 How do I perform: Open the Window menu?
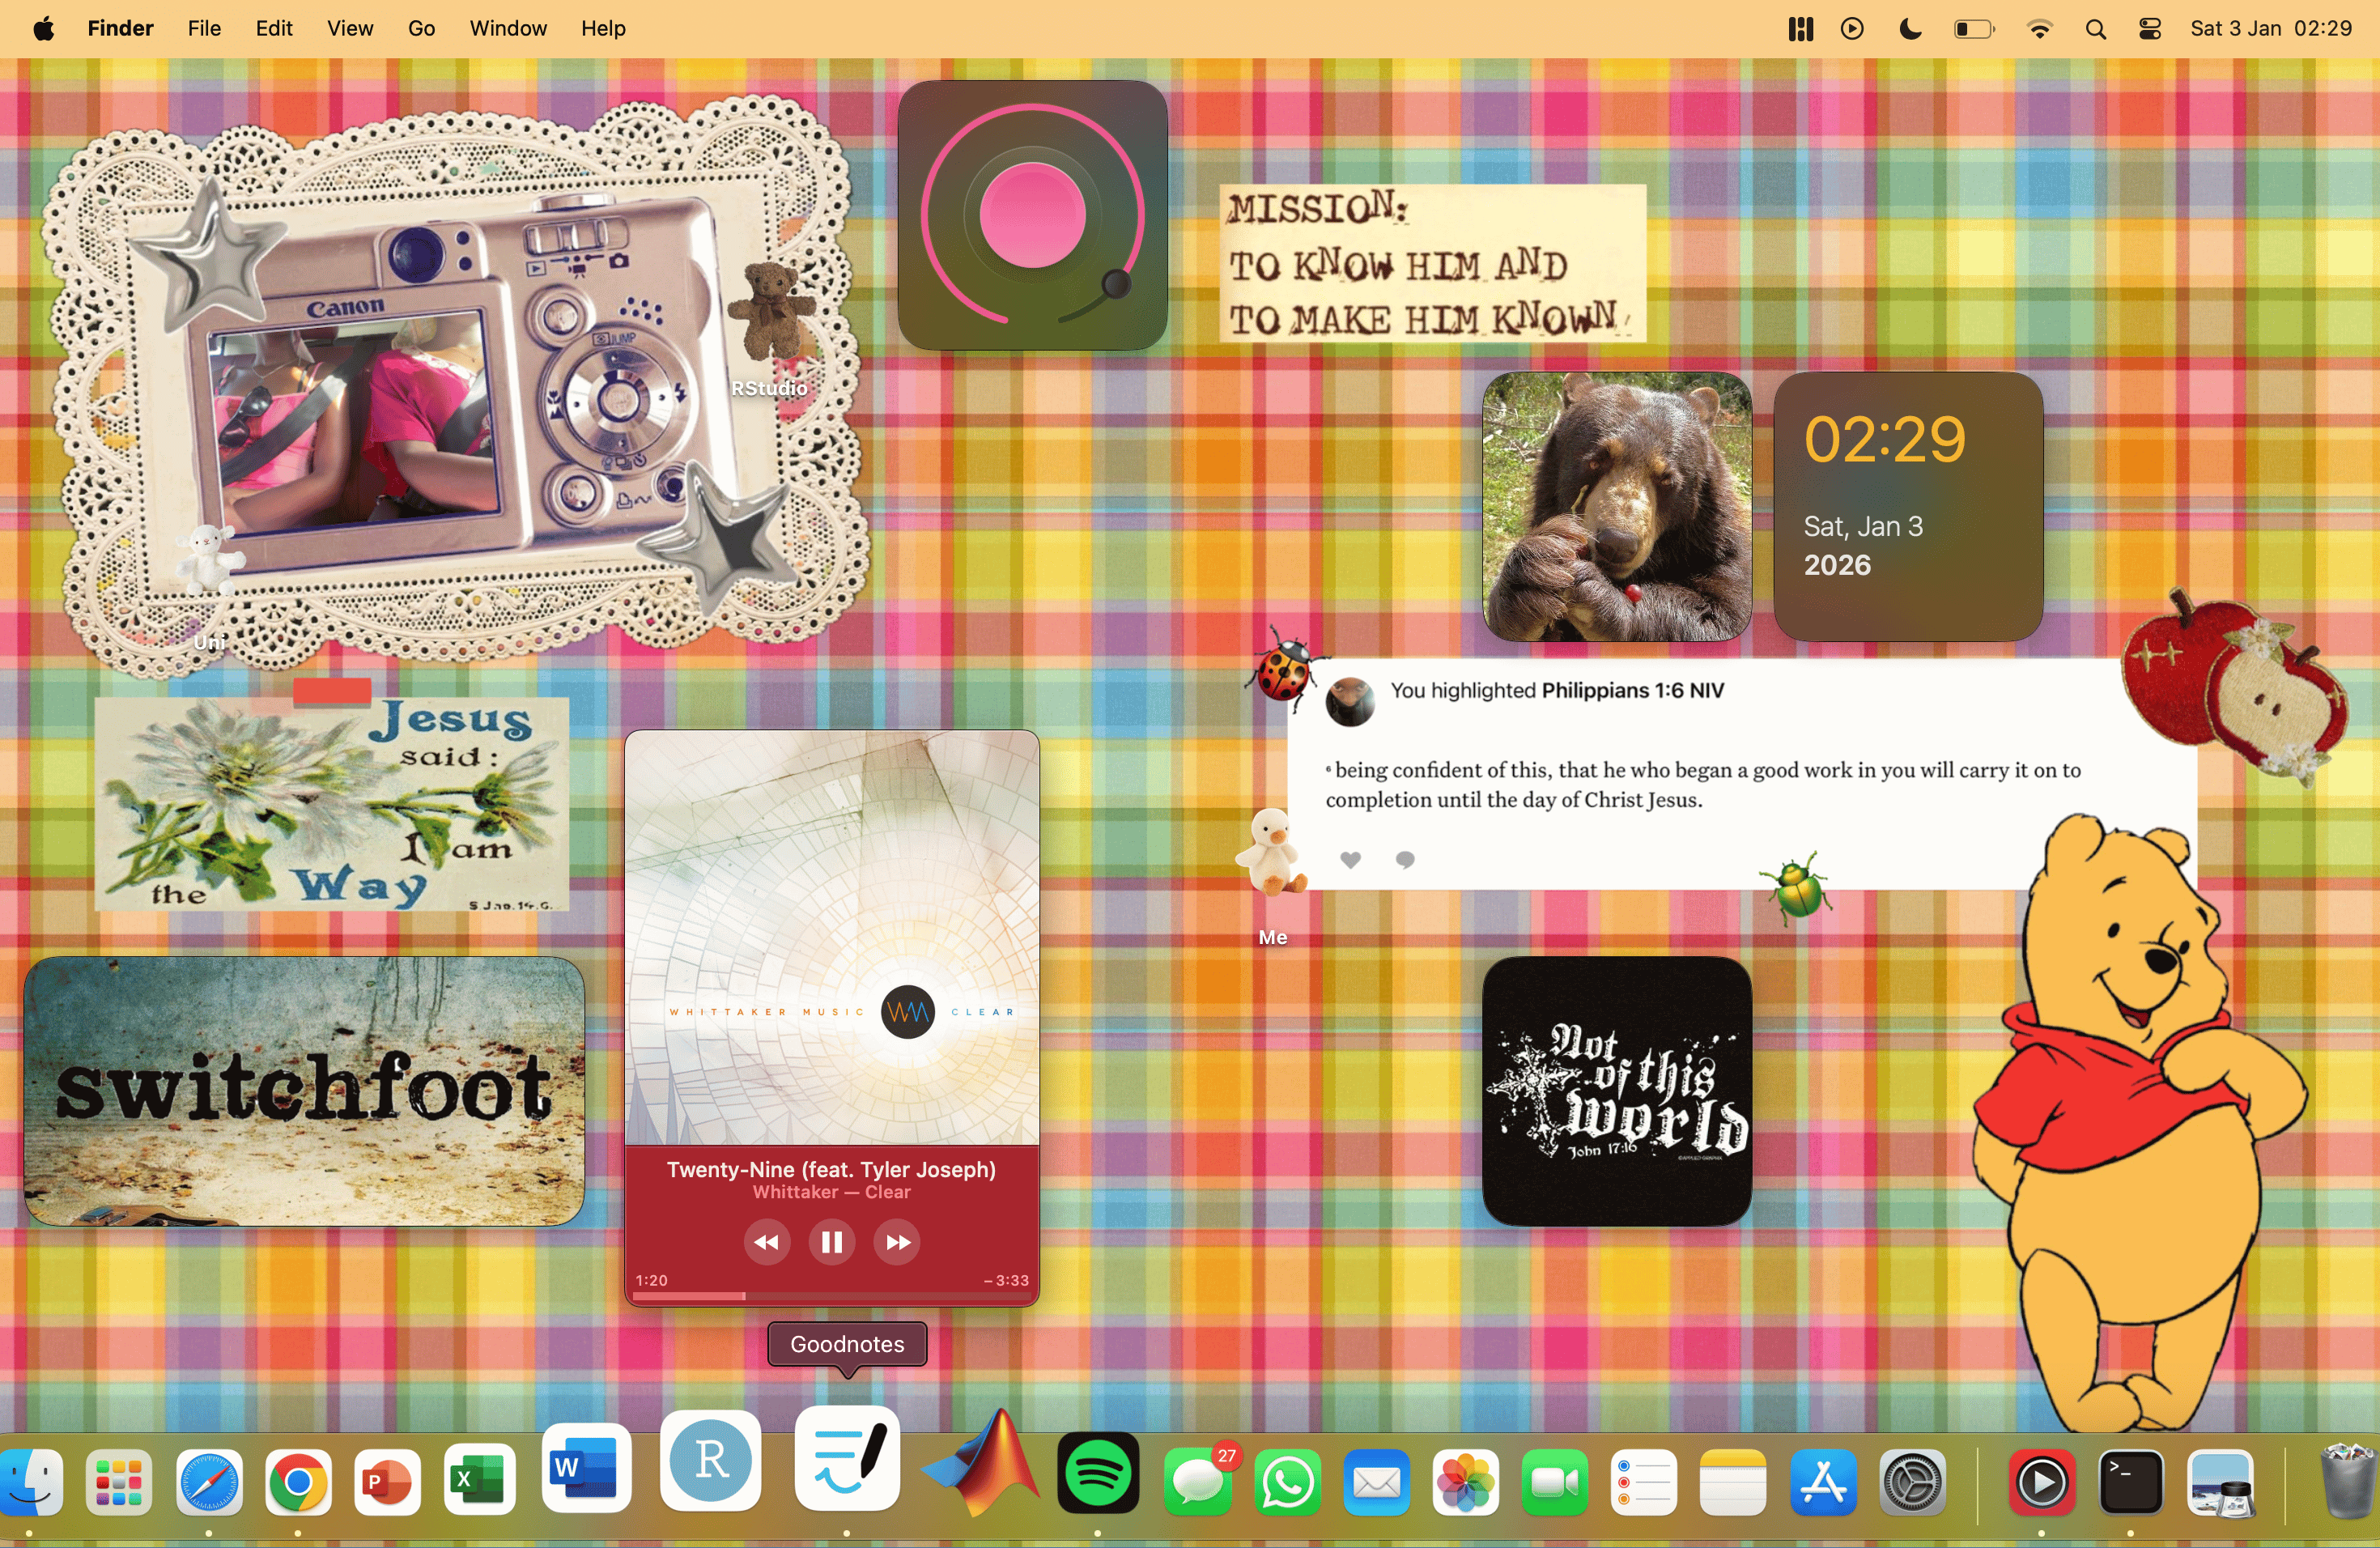pyautogui.click(x=508, y=28)
